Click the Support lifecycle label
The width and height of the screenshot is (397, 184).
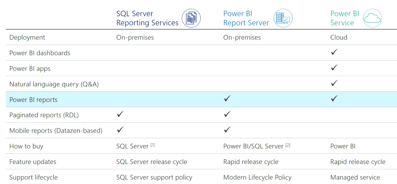click(x=33, y=177)
